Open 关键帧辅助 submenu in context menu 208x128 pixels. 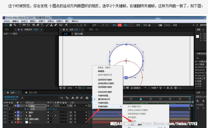tap(108, 106)
